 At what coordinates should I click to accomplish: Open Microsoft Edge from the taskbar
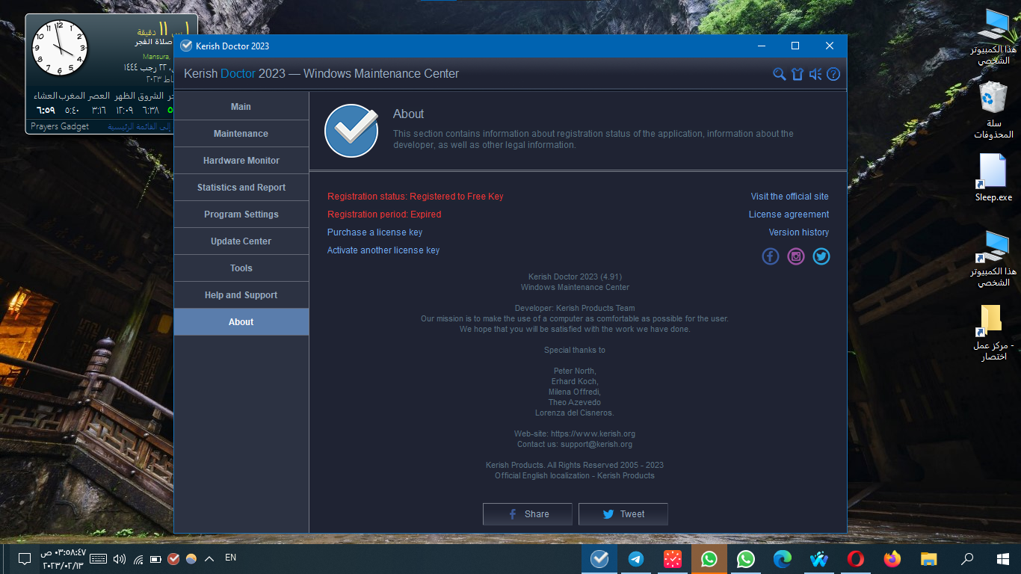[783, 558]
